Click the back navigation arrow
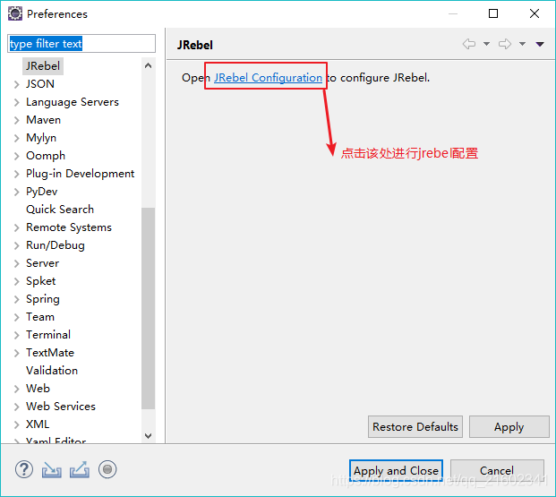The width and height of the screenshot is (556, 497). coord(469,44)
